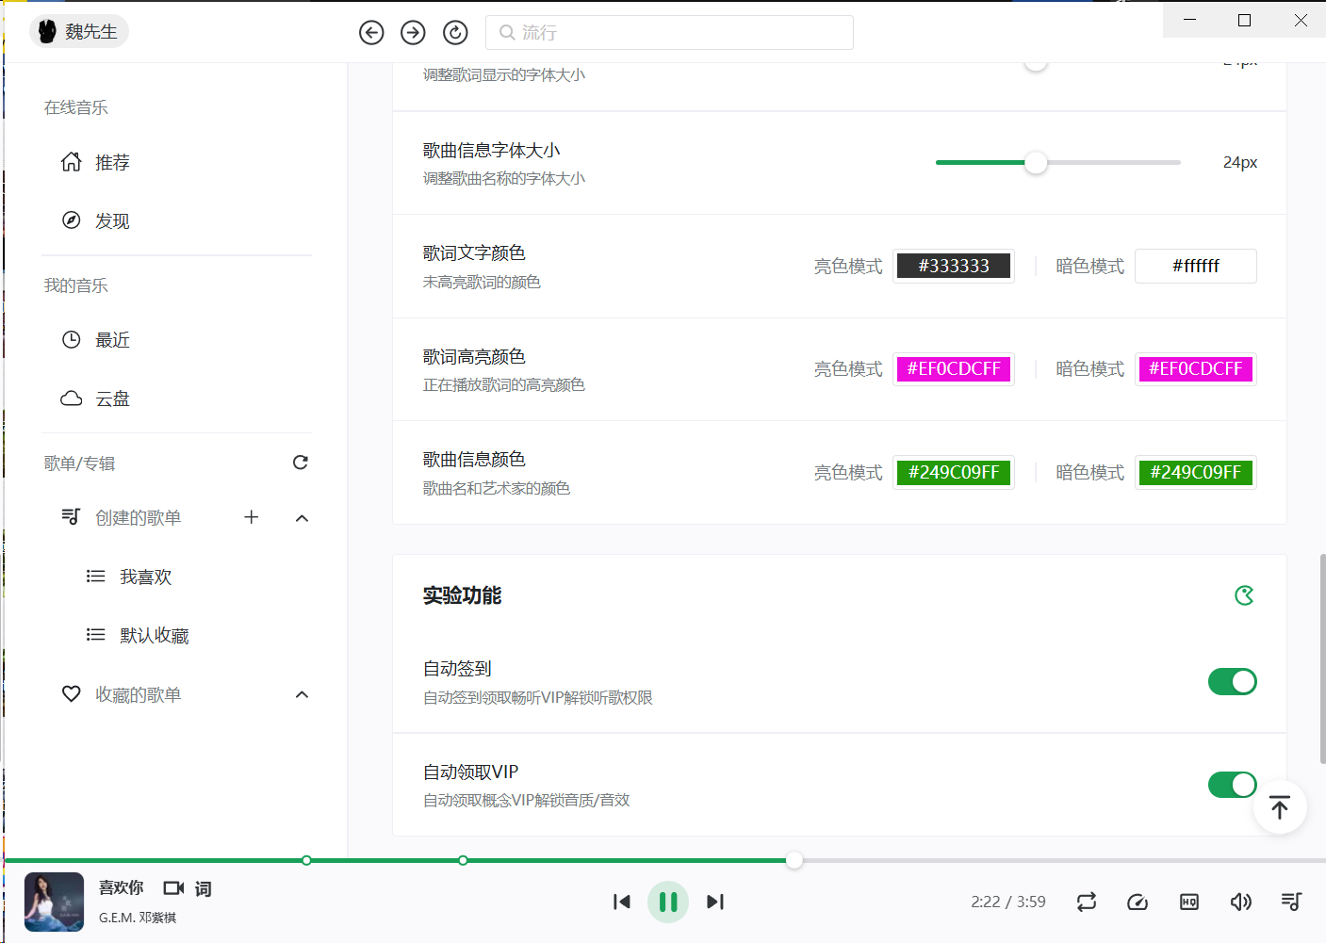This screenshot has width=1326, height=943.
Task: Collapse the 创建的歌单 section
Action: 302,517
